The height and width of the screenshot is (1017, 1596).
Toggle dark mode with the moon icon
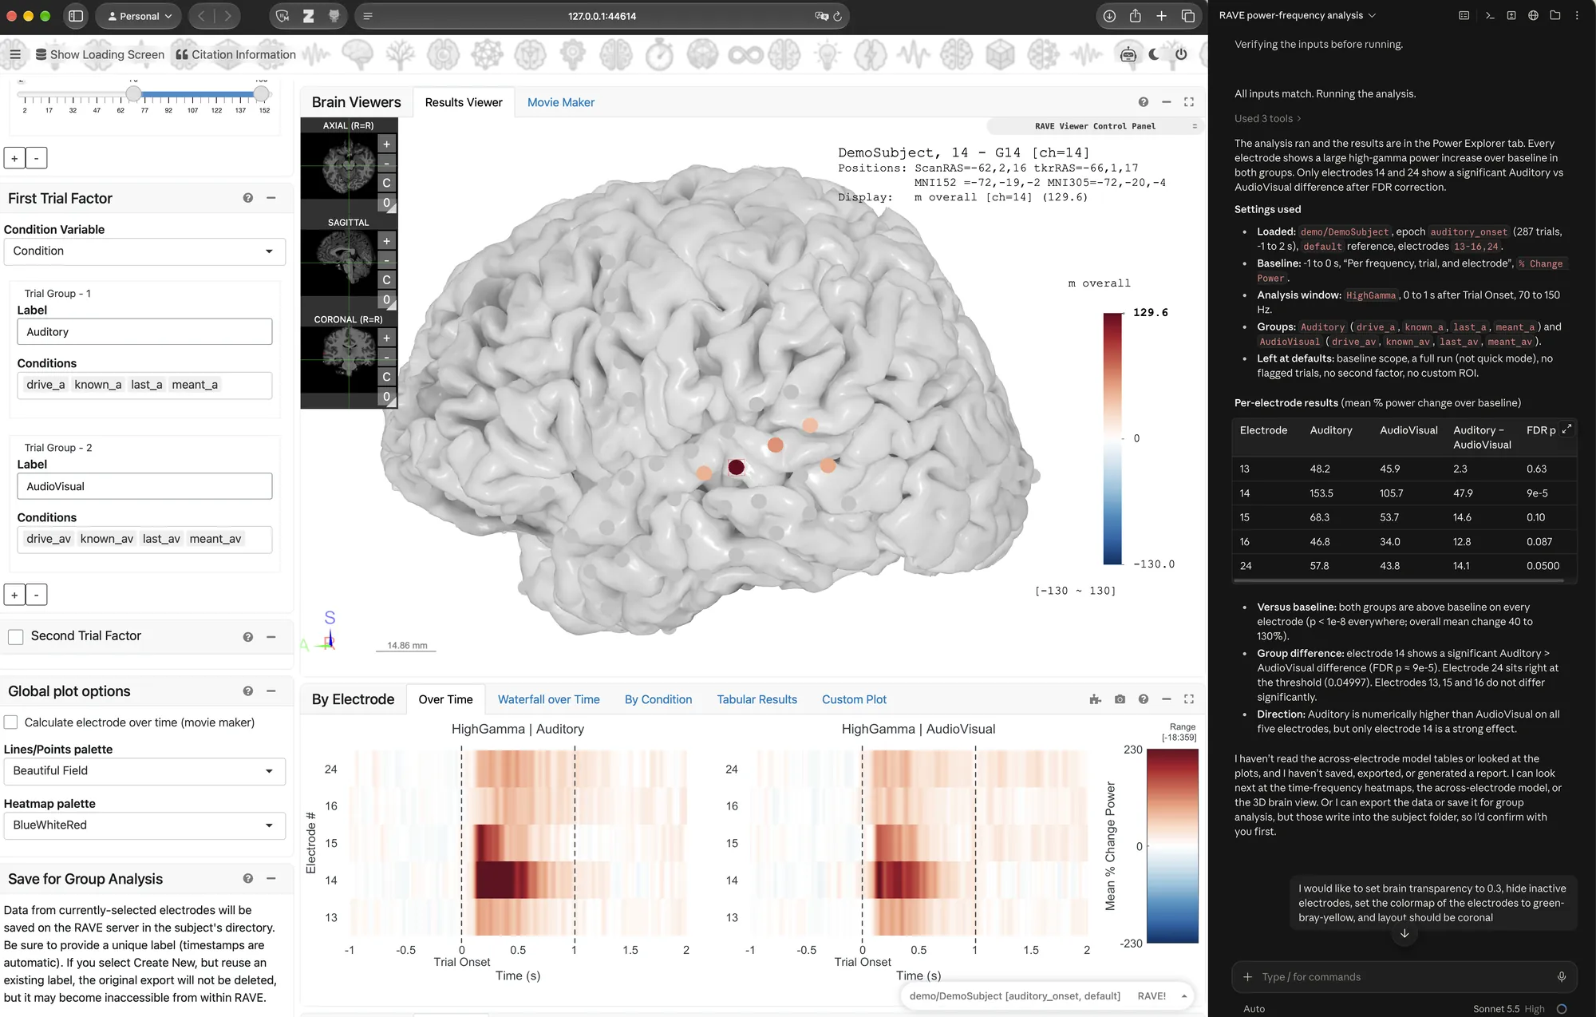click(x=1154, y=54)
